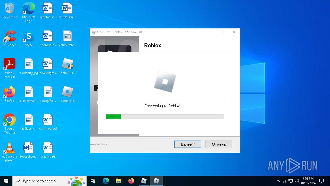This screenshot has width=330, height=186.
Task: Open Microsoft Edge desktop shortcut
Action: [x=29, y=12]
